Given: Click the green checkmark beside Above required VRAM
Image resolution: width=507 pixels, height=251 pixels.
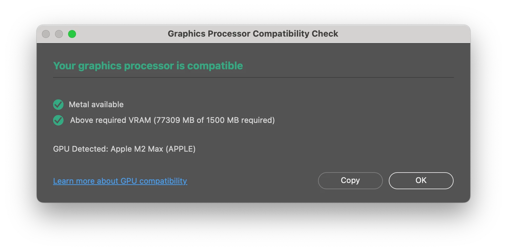Looking at the screenshot, I should point(58,120).
